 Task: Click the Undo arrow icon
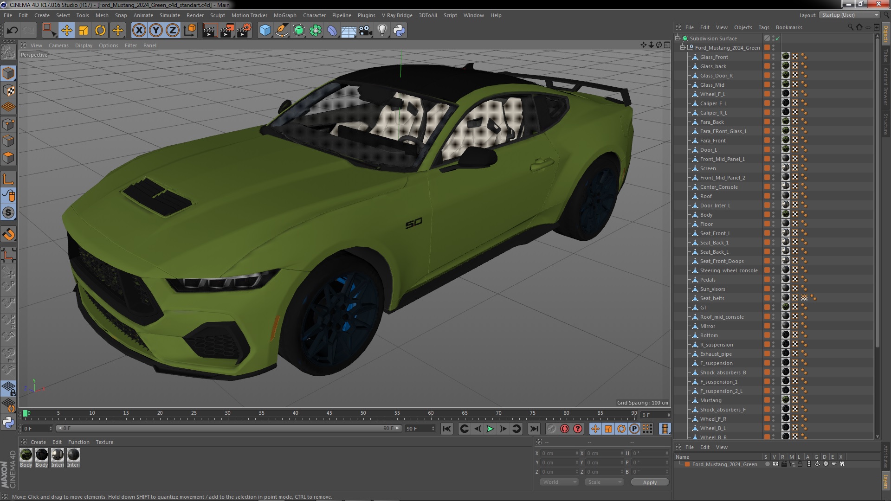coord(12,31)
